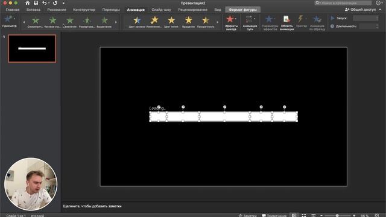Open the undo history dropdown arrow

(49, 3)
